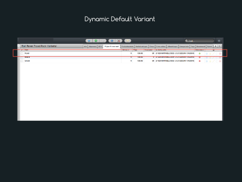Image resolution: width=242 pixels, height=182 pixels.
Task: Remove the Groen variant with red icon
Action: point(220,61)
